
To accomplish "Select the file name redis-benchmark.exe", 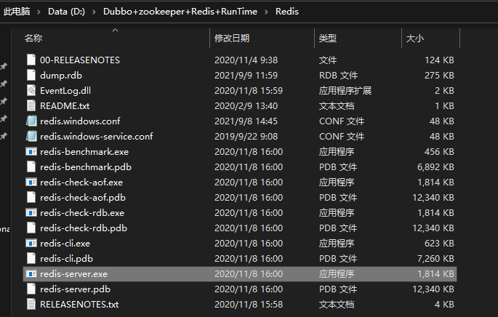I will click(84, 152).
